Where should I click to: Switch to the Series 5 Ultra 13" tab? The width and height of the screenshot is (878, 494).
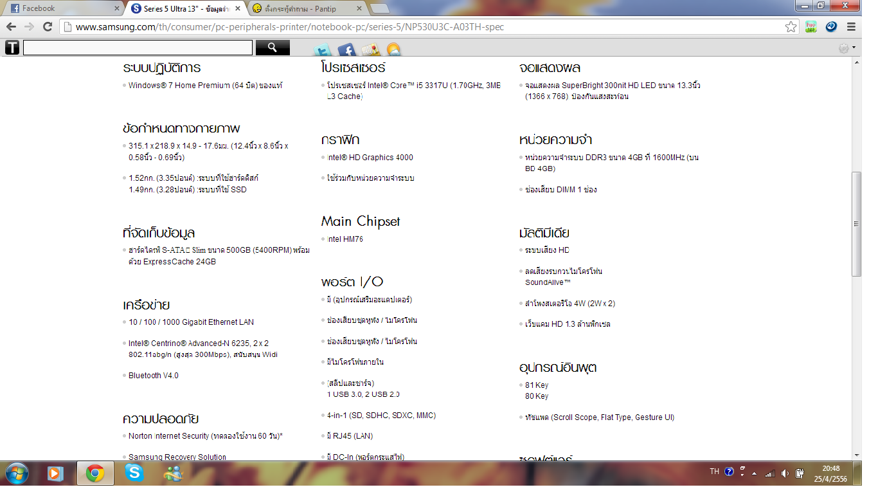coord(186,8)
